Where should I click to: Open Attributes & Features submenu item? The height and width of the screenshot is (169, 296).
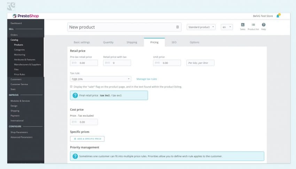[x=24, y=59]
